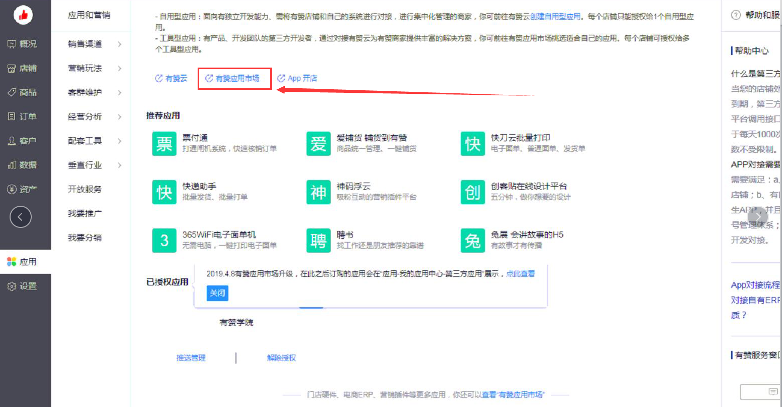Click 365WiFi电子面单机 app icon
The width and height of the screenshot is (782, 407).
tap(164, 241)
